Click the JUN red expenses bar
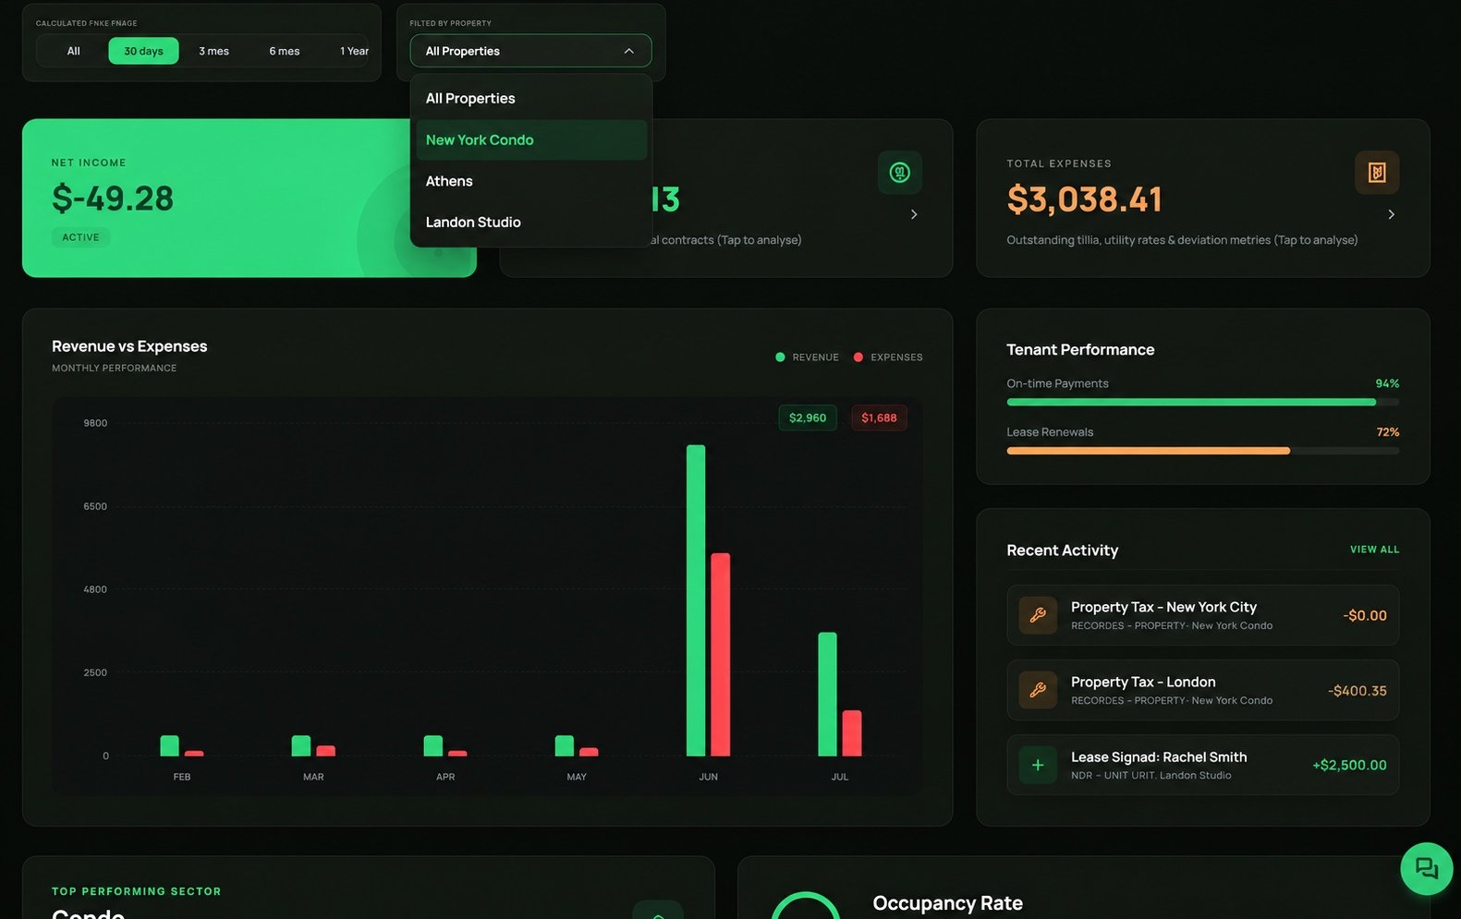 pyautogui.click(x=720, y=655)
